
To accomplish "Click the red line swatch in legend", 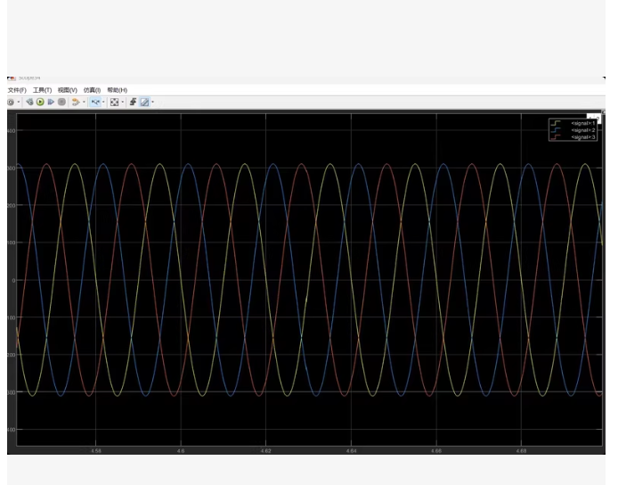I will coord(556,137).
